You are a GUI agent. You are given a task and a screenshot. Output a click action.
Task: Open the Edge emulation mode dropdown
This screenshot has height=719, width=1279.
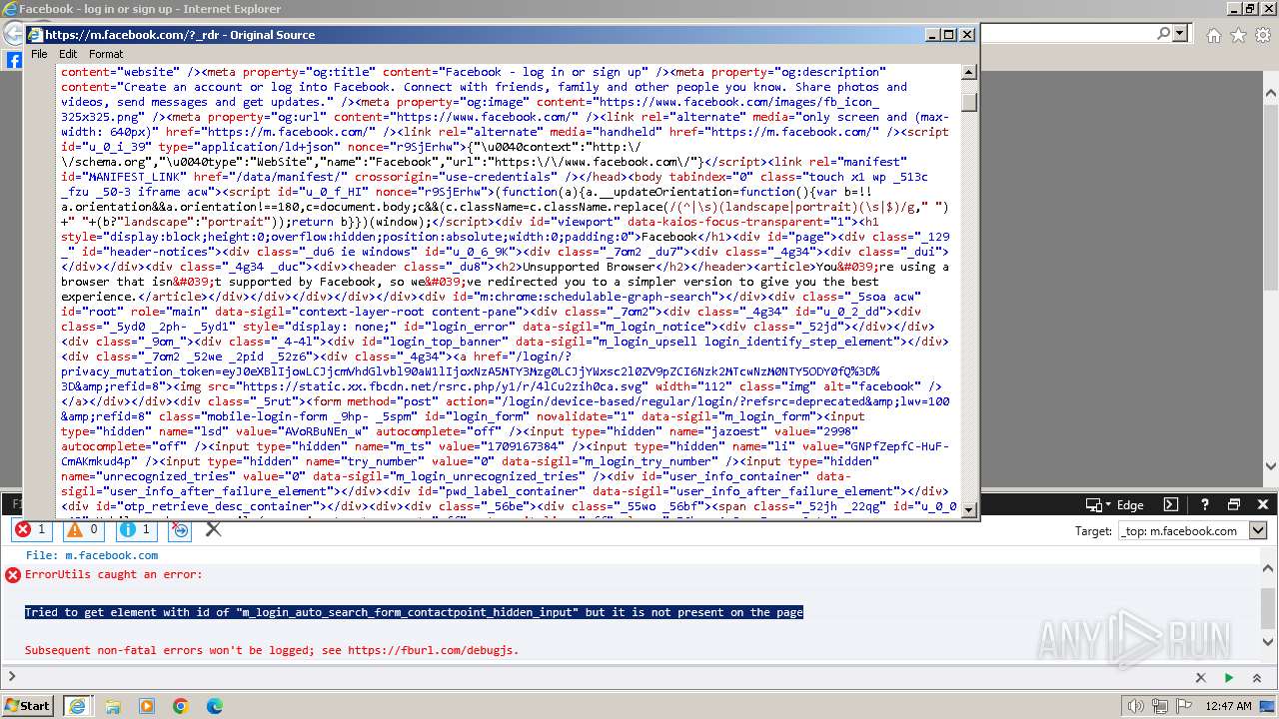pyautogui.click(x=1116, y=504)
